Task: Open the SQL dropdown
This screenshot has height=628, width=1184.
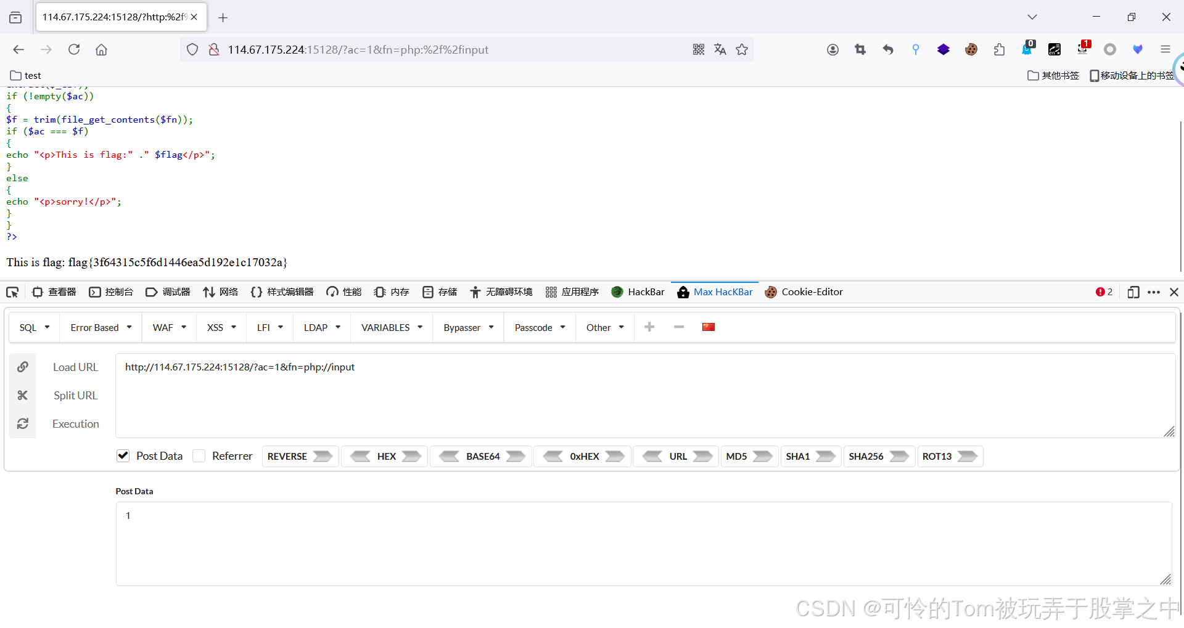Action: [x=34, y=327]
